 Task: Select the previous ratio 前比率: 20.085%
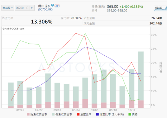click(71, 18)
